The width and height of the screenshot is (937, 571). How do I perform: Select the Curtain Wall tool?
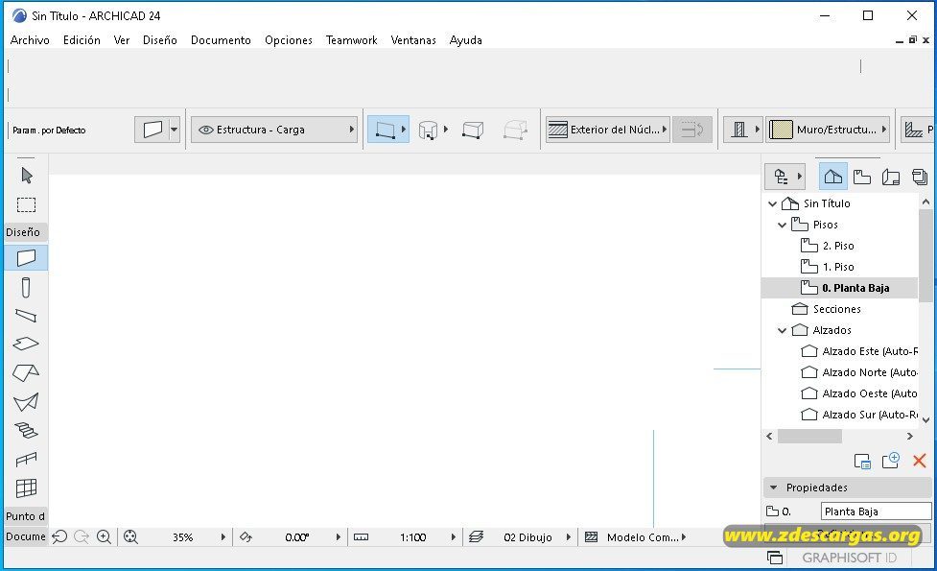point(26,488)
